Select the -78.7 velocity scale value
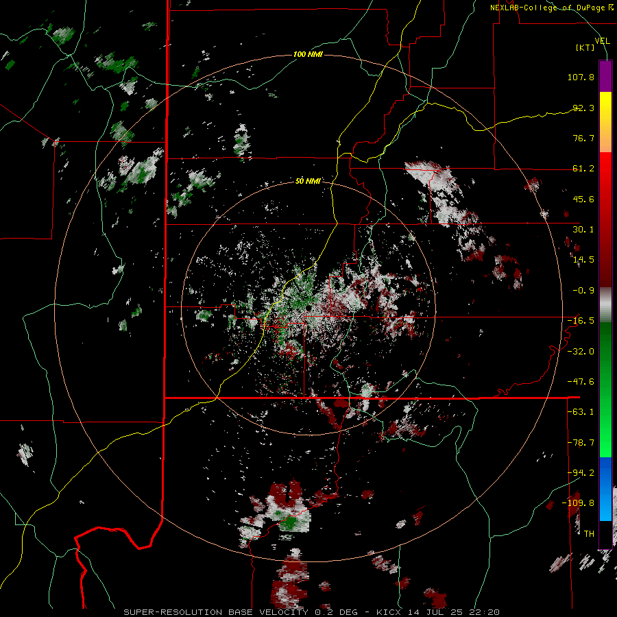This screenshot has width=617, height=617. tap(581, 443)
